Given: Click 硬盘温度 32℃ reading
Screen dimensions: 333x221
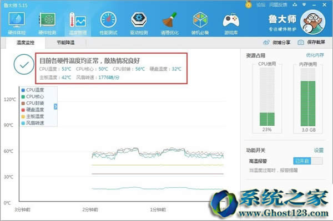Looking at the screenshot, I should (x=165, y=69).
